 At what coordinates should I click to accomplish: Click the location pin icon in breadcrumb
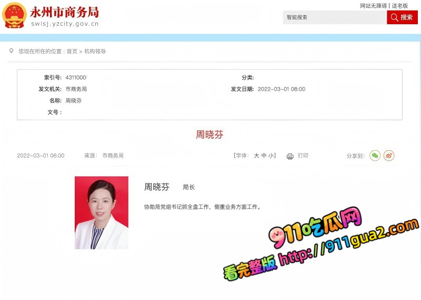(11, 51)
